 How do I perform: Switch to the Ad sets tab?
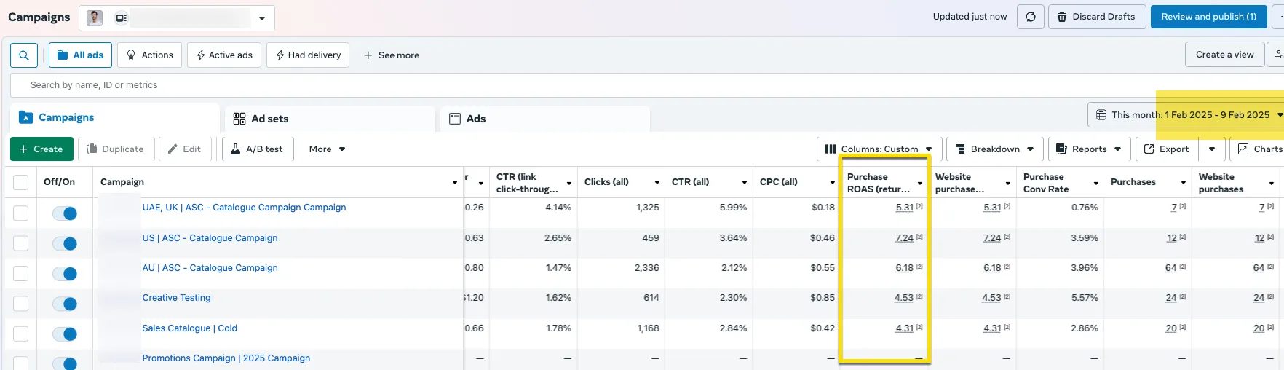tap(330, 119)
